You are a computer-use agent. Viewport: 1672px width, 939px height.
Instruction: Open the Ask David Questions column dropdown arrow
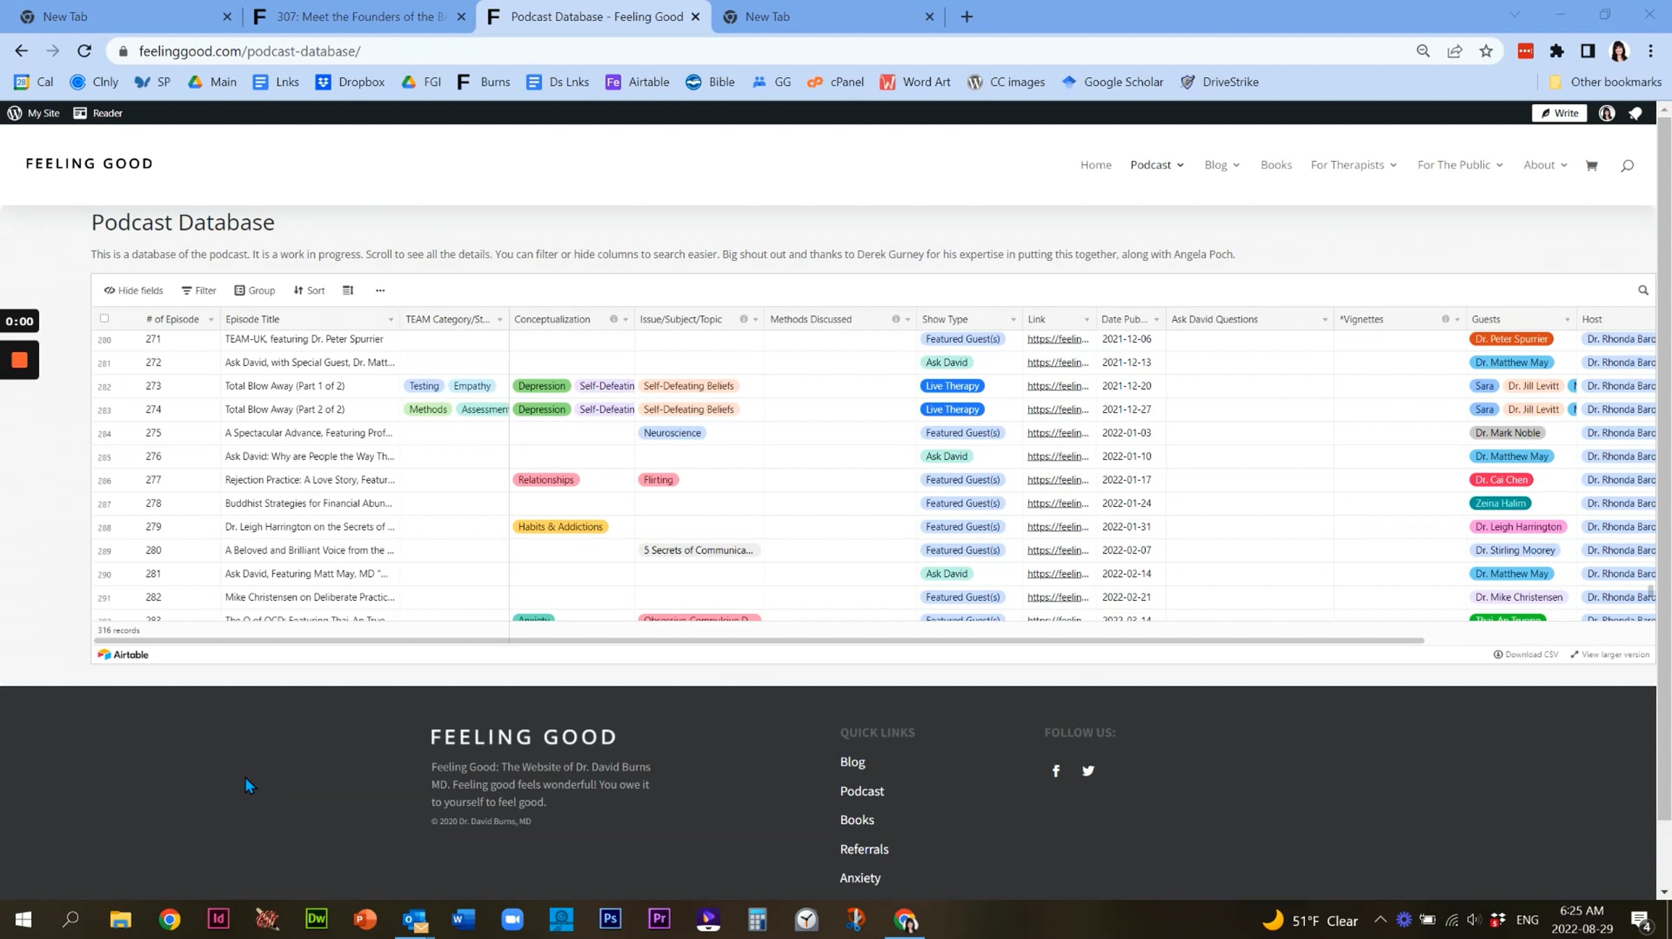click(1324, 319)
